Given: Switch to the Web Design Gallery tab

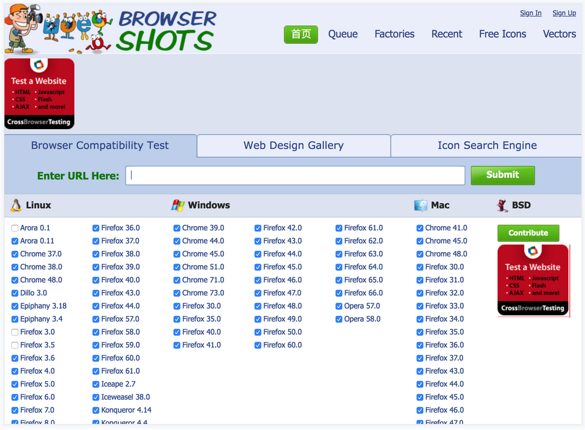Looking at the screenshot, I should [293, 145].
